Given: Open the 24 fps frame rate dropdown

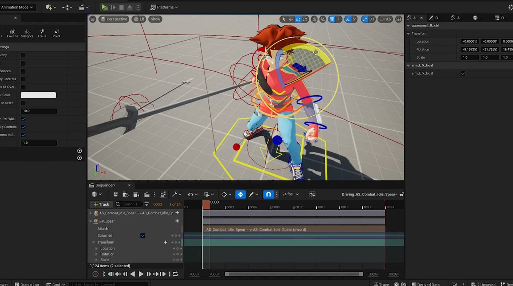Looking at the screenshot, I should click(x=290, y=194).
